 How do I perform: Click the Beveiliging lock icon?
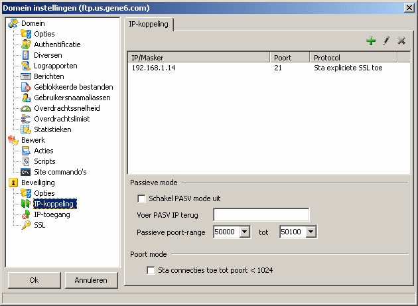(x=13, y=183)
